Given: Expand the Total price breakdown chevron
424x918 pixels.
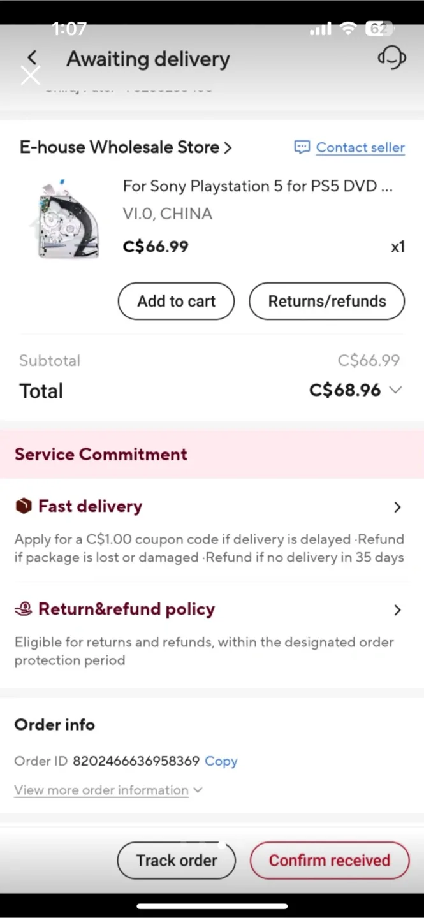Looking at the screenshot, I should (x=396, y=390).
